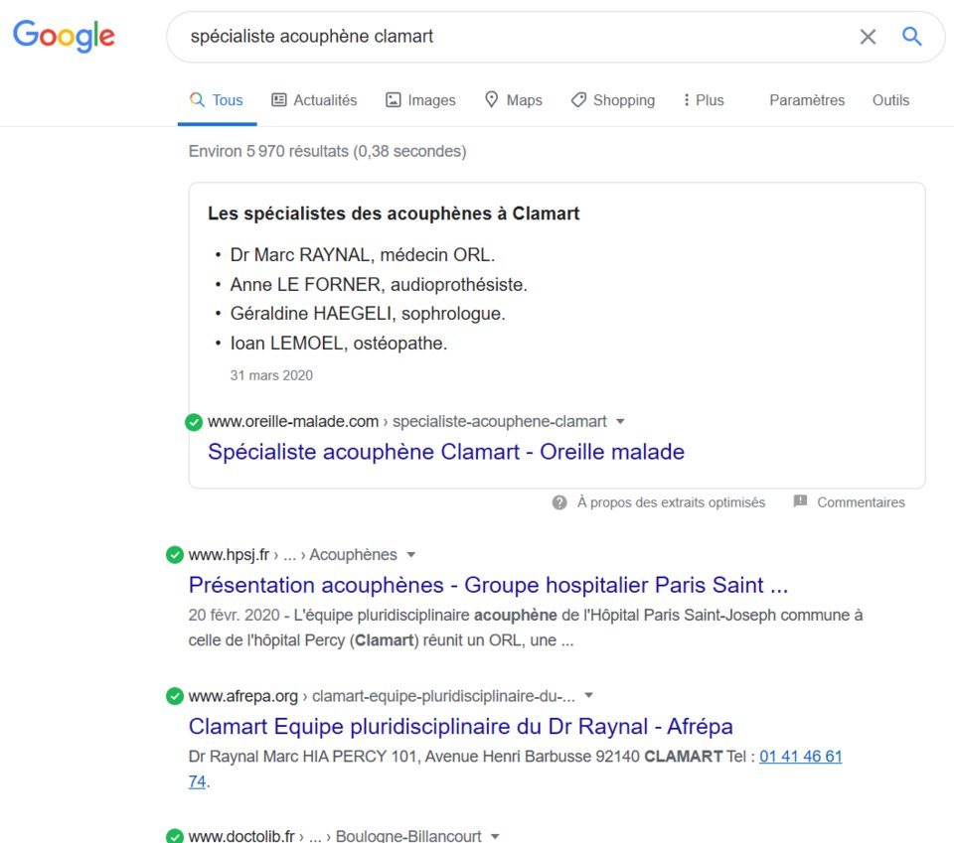954x843 pixels.
Task: Open Spécialiste acouphène Clamart - Oreille malade link
Action: point(446,452)
